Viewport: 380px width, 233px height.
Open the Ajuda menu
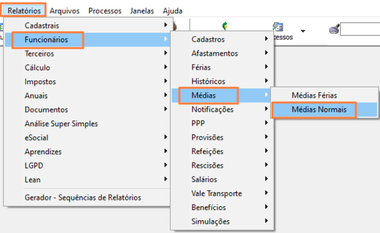click(x=172, y=11)
